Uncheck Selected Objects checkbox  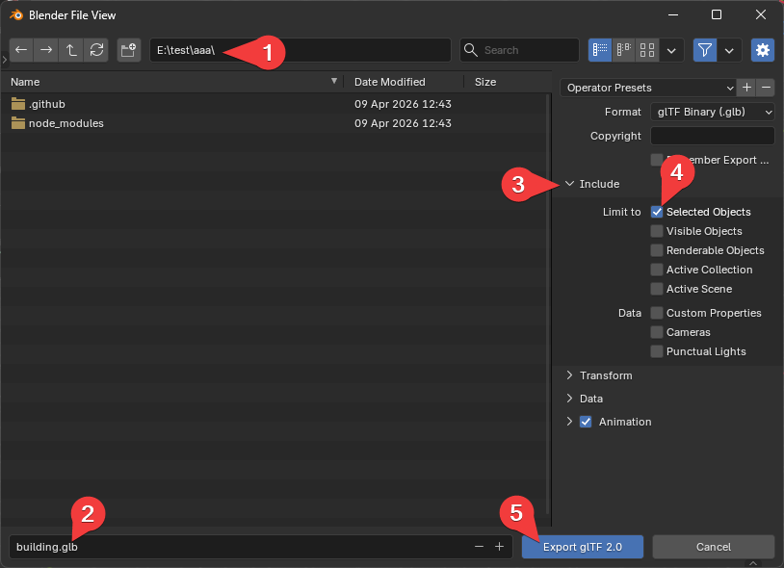click(657, 212)
